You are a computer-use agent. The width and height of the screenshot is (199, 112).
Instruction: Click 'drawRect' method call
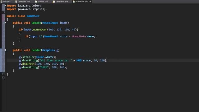[28, 64]
